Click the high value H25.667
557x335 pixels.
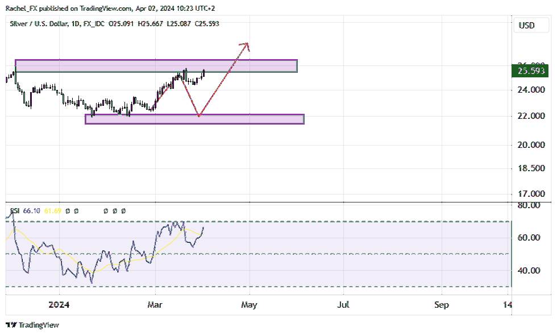point(150,24)
